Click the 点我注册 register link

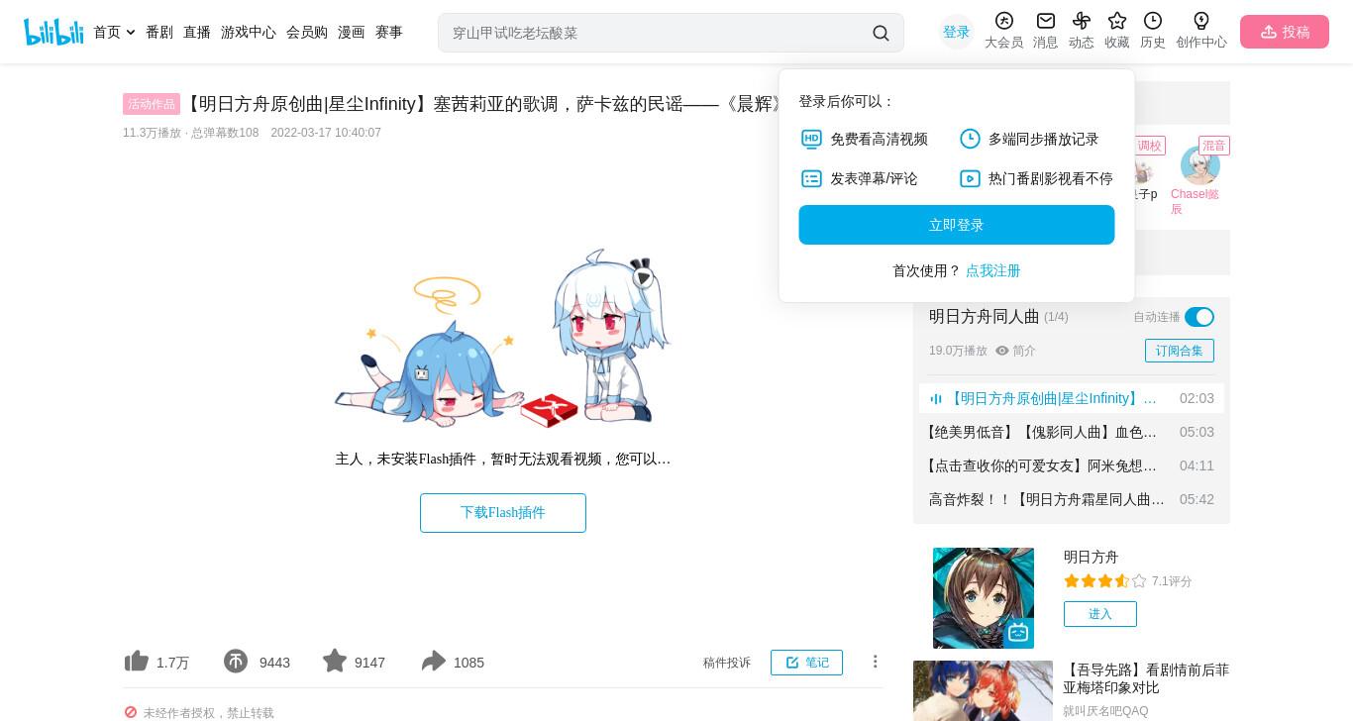[992, 270]
